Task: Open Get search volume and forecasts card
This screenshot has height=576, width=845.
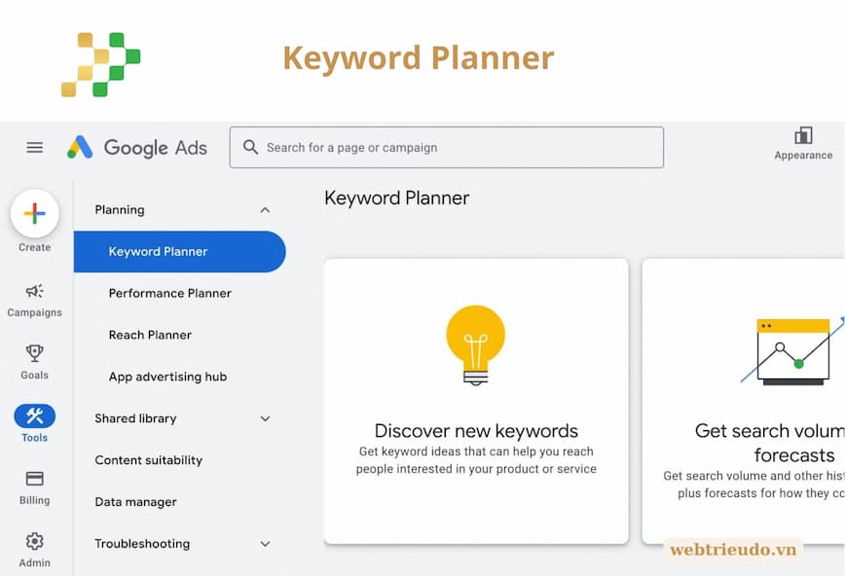Action: (x=744, y=402)
